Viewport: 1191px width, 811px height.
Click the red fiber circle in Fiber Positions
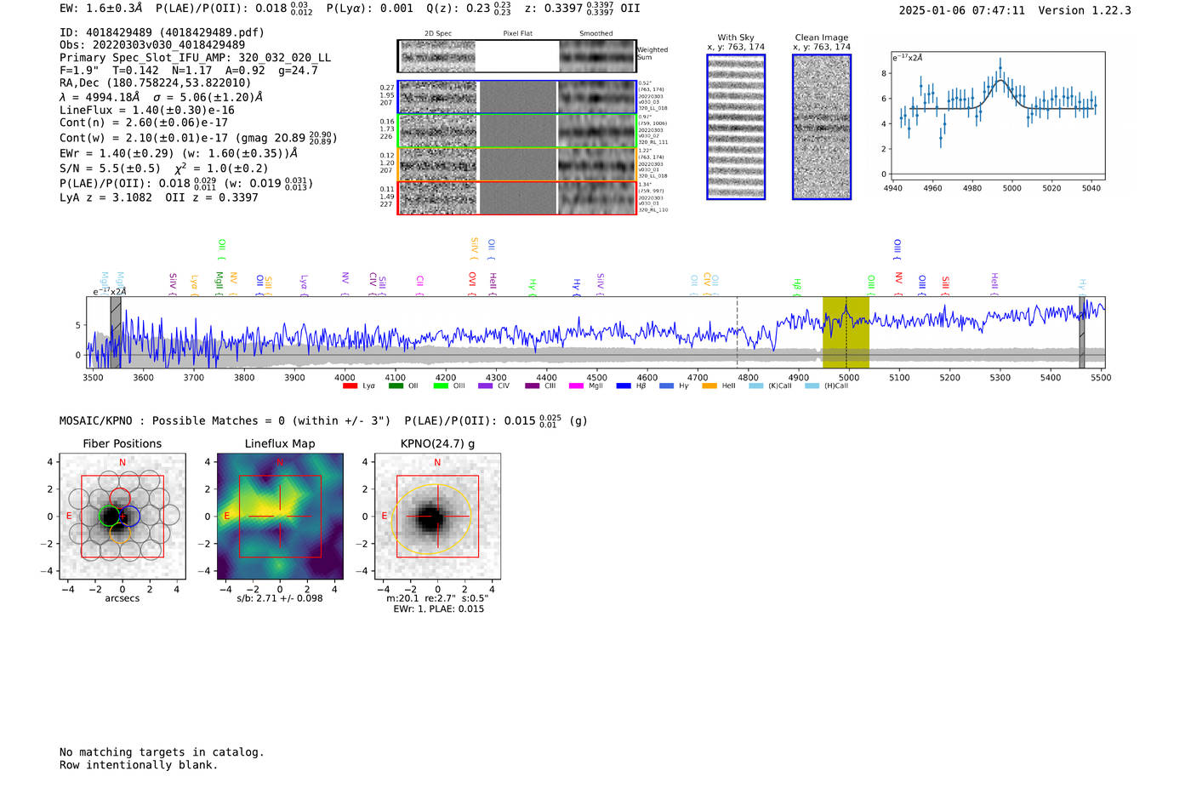[119, 500]
